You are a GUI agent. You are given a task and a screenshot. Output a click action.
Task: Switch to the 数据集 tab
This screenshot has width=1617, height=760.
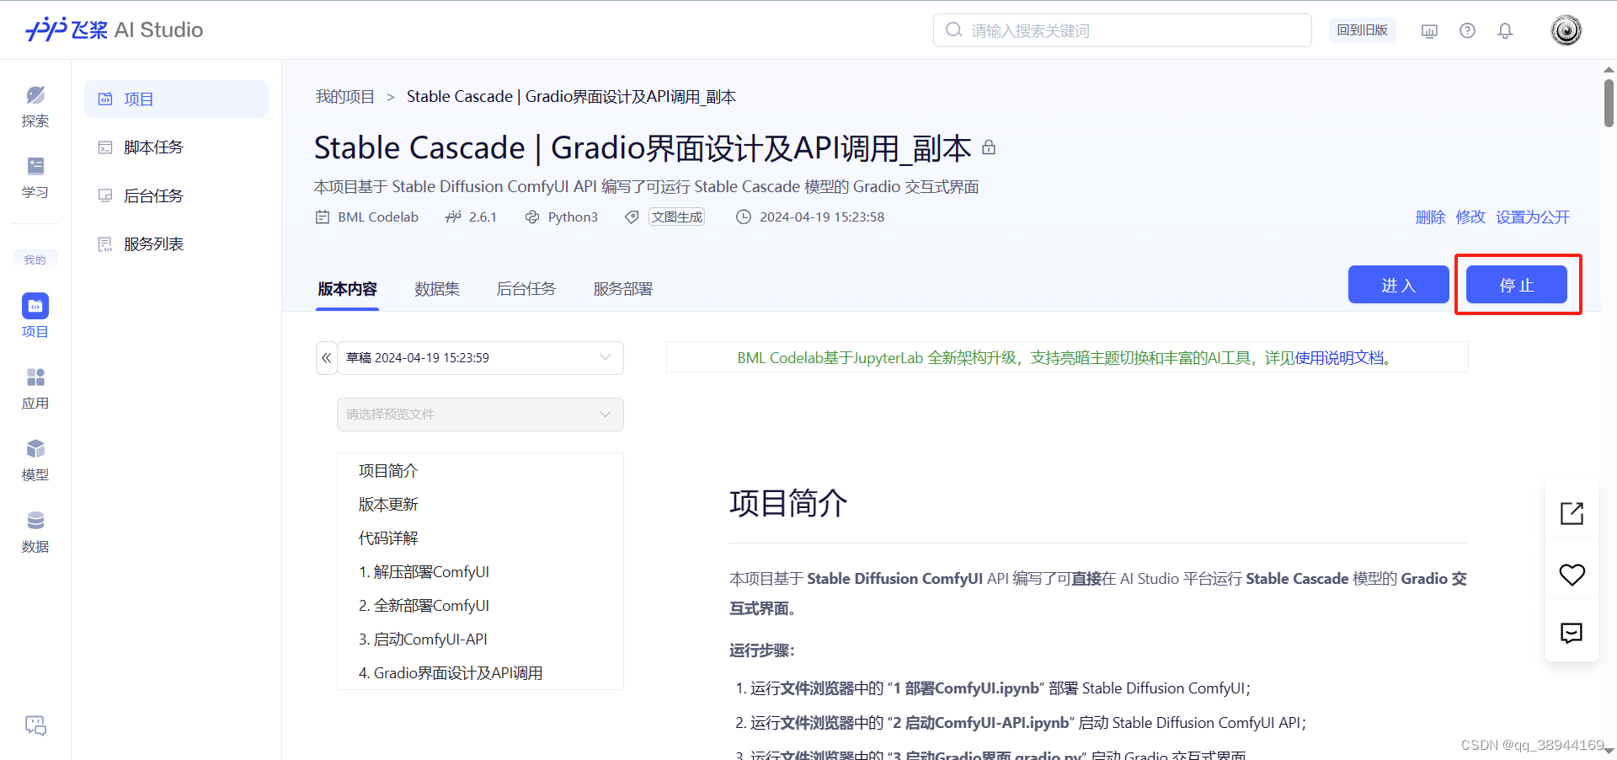[437, 289]
